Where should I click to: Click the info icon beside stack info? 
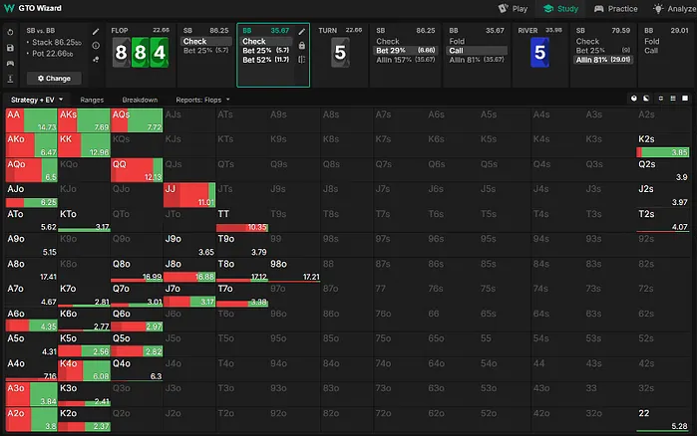click(x=97, y=45)
